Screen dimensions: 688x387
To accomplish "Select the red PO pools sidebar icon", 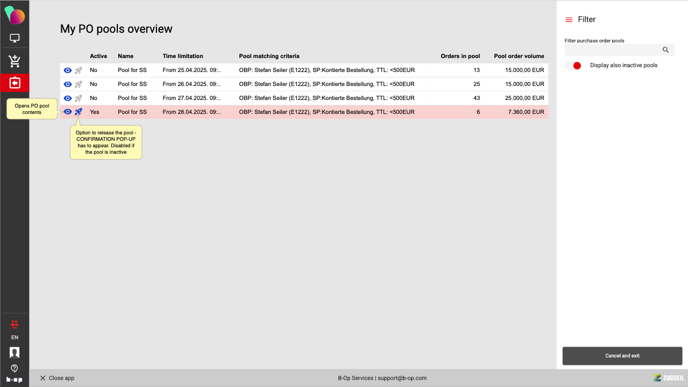I will (15, 83).
